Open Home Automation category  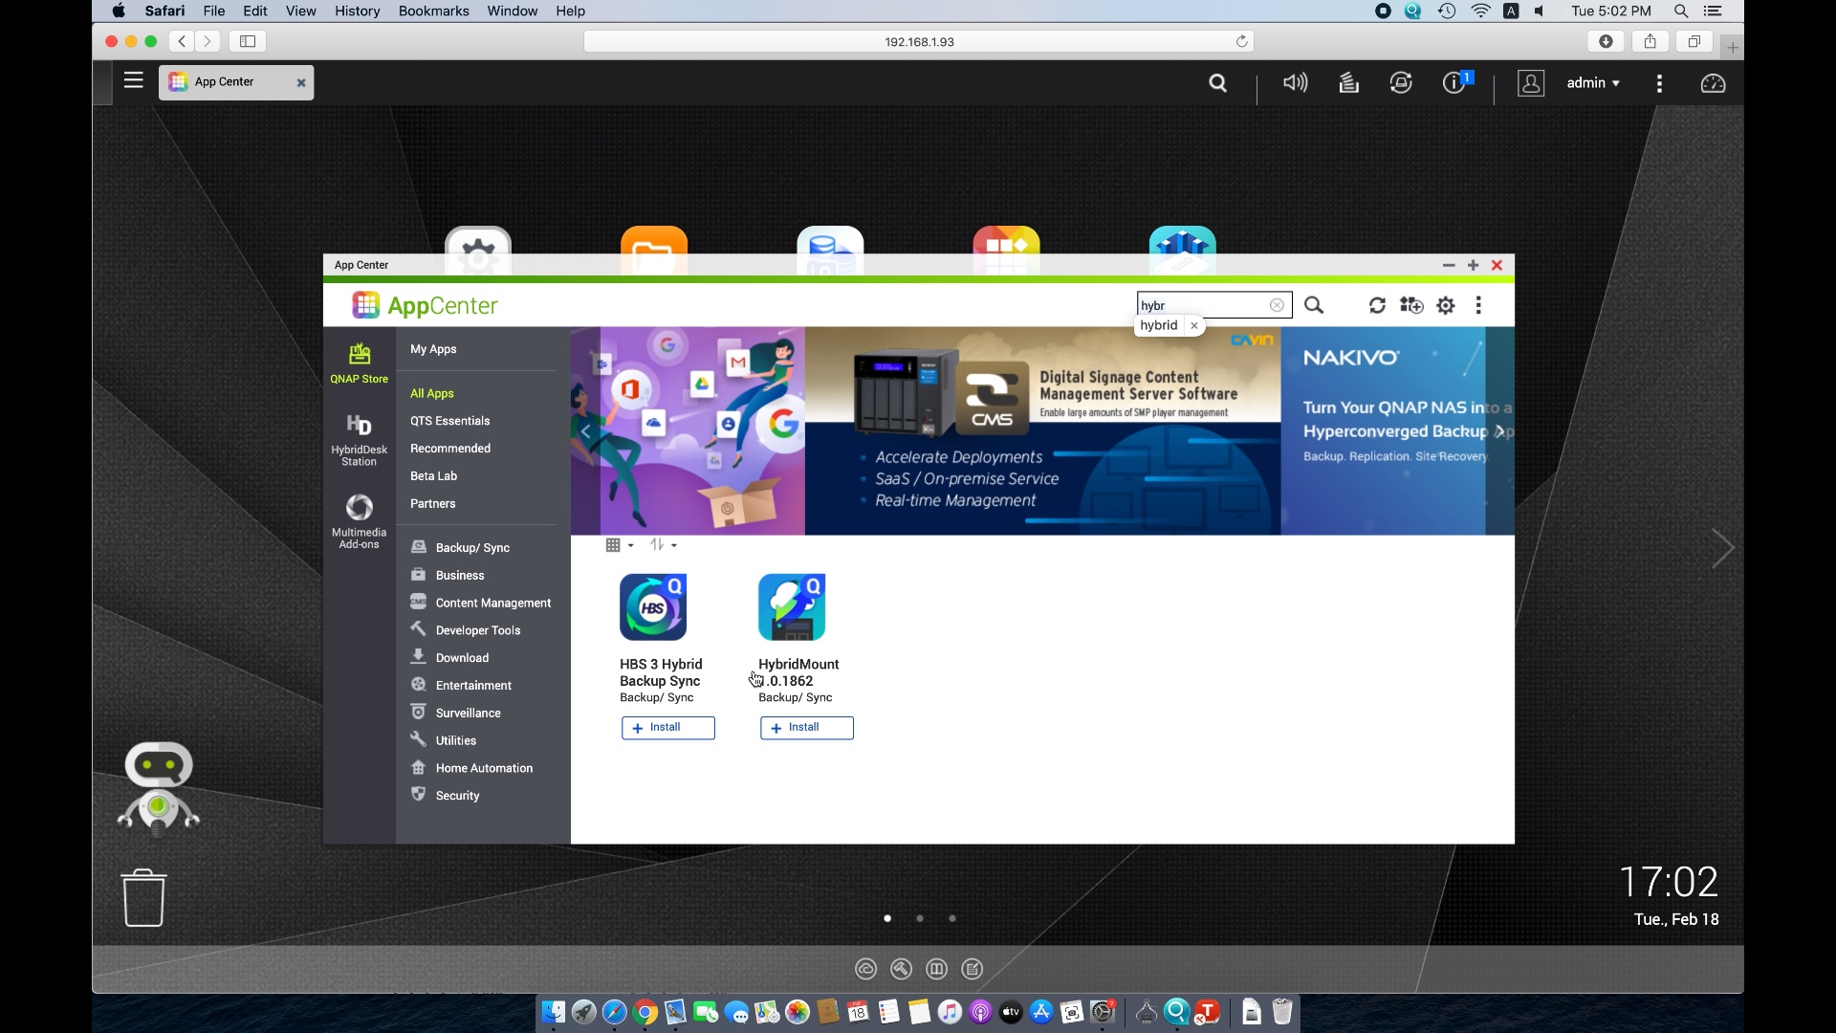click(x=471, y=768)
